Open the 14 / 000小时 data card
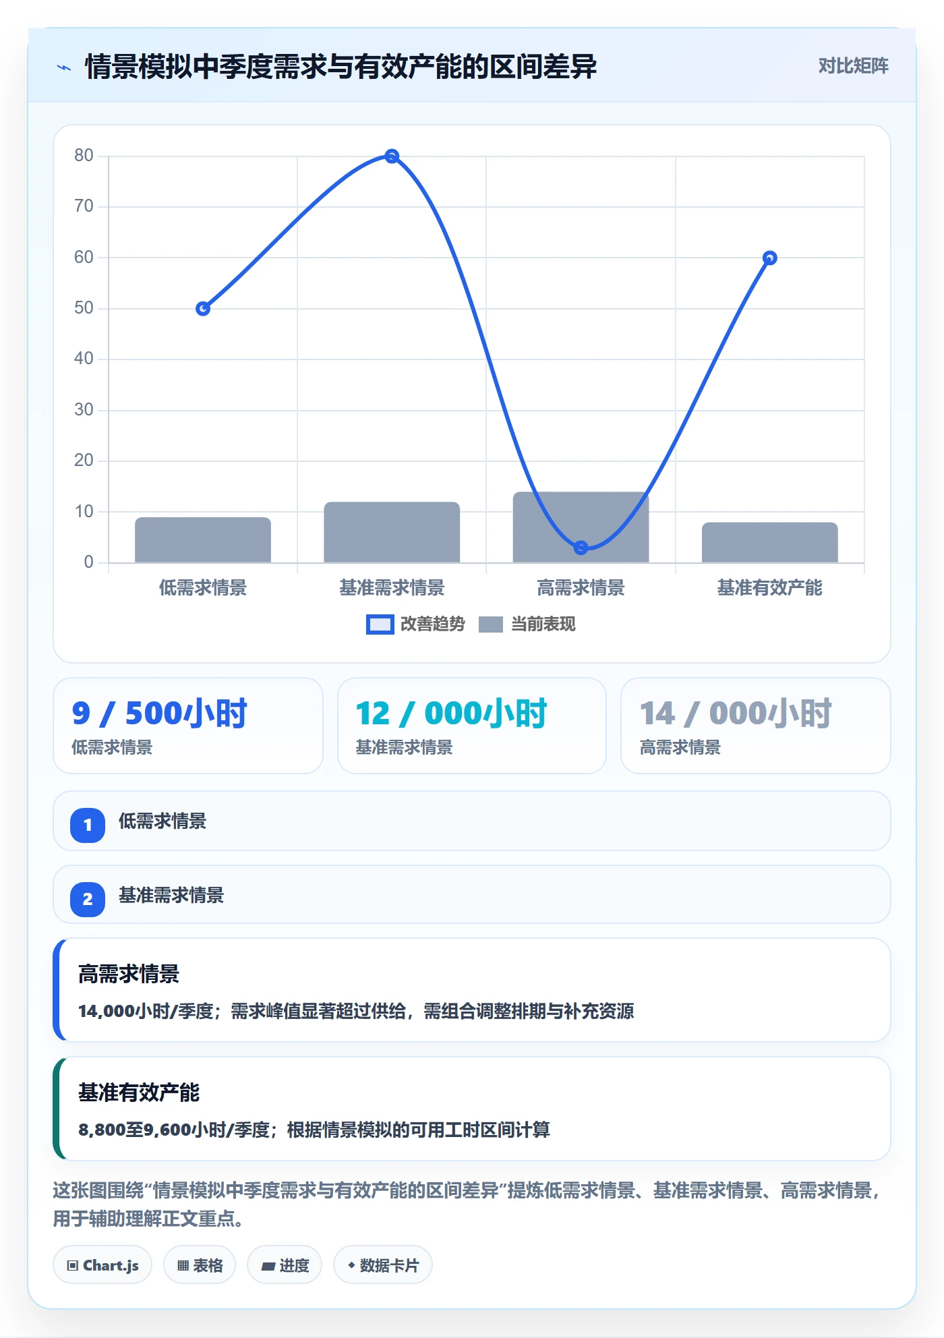 coord(756,726)
